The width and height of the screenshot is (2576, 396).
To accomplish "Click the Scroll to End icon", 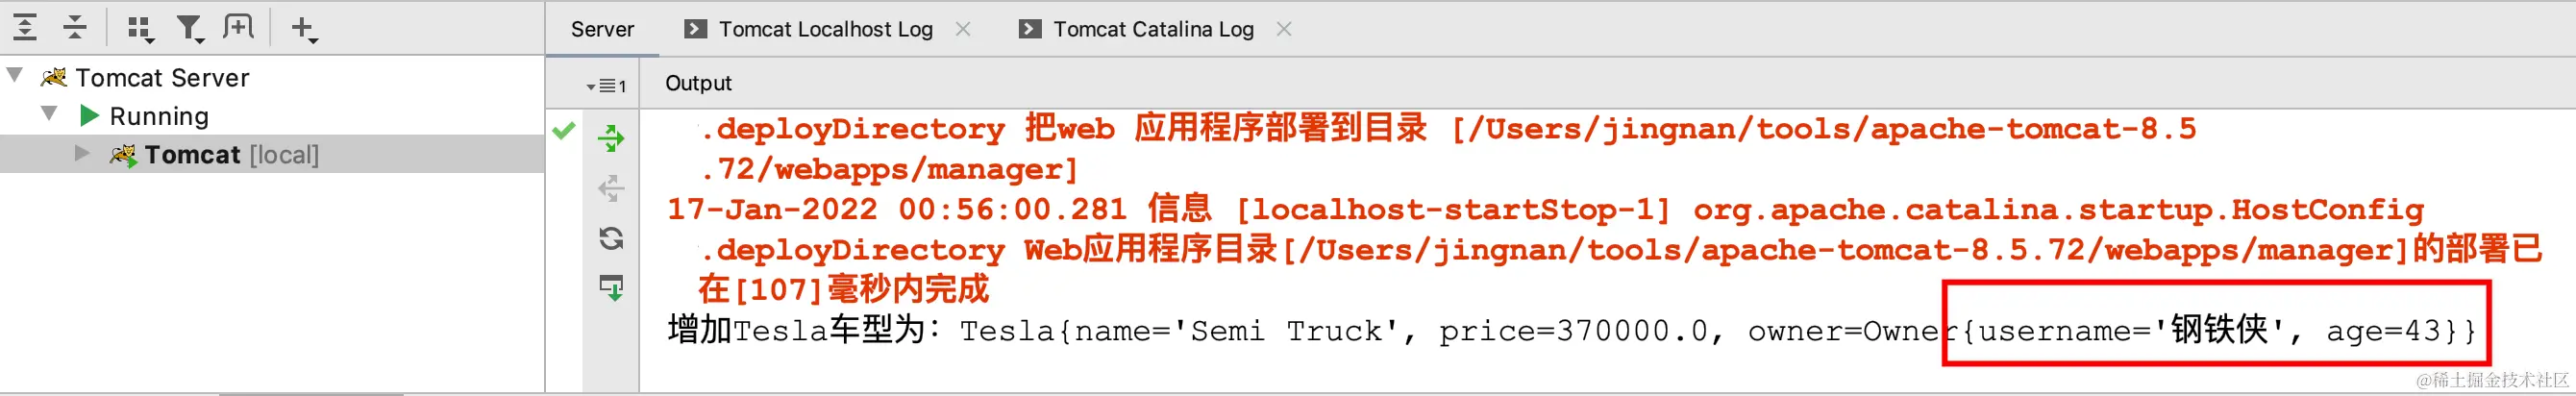I will [611, 288].
